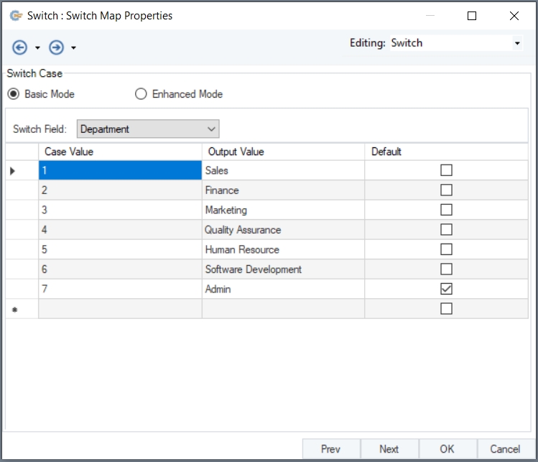Click the back navigation arrow icon
The height and width of the screenshot is (462, 538).
point(20,47)
